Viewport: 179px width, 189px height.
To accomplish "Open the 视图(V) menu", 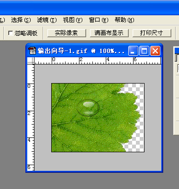I will pyautogui.click(x=73, y=20).
